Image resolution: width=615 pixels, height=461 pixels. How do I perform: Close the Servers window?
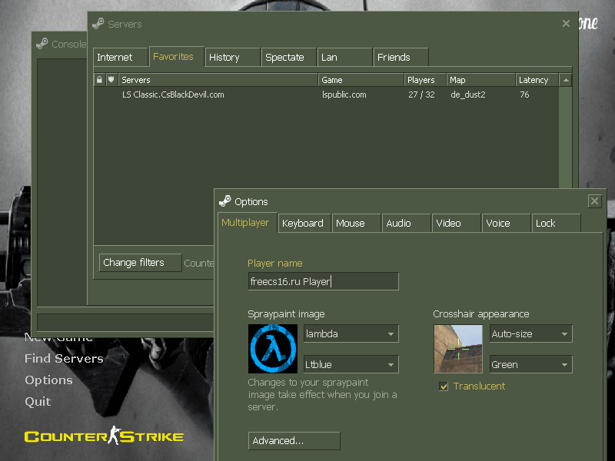[566, 24]
